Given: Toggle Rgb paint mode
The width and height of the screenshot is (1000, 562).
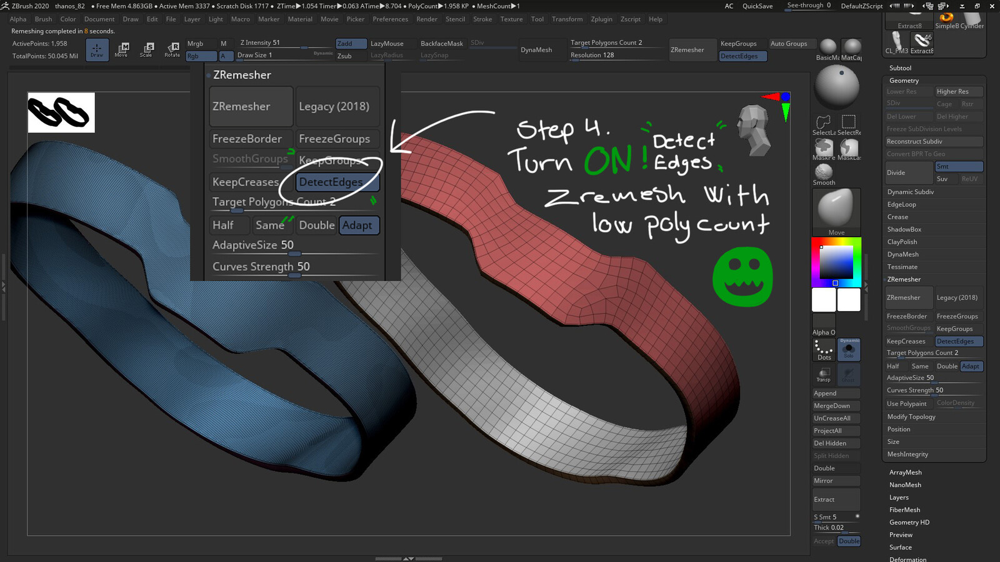Looking at the screenshot, I should (201, 56).
